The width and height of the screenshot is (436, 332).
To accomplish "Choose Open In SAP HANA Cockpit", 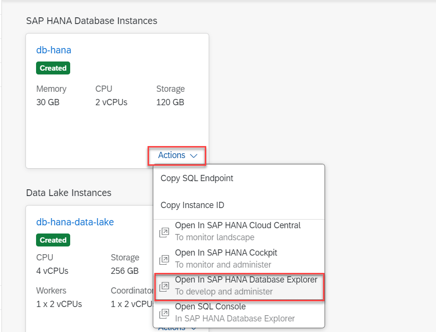I will point(226,253).
